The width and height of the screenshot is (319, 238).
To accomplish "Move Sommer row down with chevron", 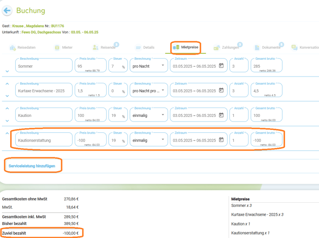I will click(x=7, y=71).
